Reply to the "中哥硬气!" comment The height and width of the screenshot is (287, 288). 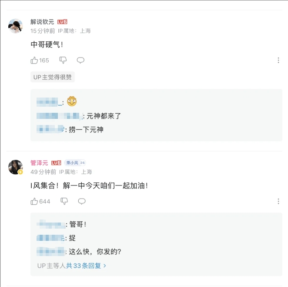point(80,60)
